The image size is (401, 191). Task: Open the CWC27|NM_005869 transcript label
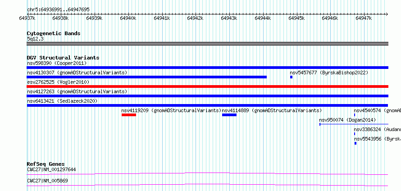[47, 181]
